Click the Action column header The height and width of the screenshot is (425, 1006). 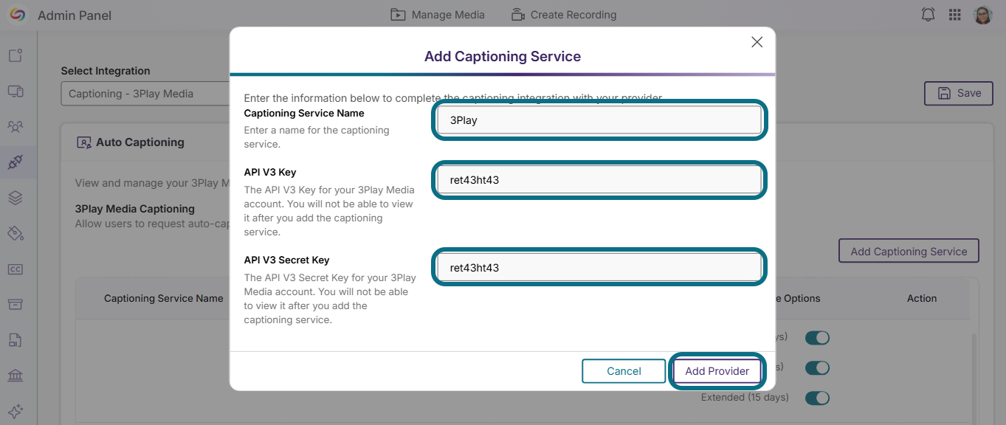coord(922,299)
